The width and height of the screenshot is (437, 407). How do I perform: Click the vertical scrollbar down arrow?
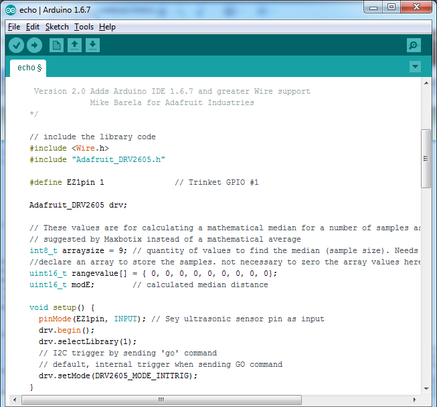click(426, 388)
